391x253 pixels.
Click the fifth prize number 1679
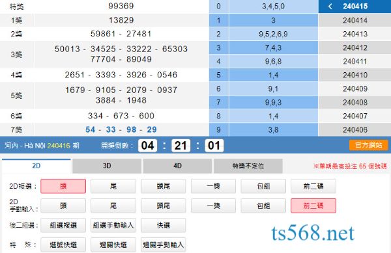click(x=75, y=90)
